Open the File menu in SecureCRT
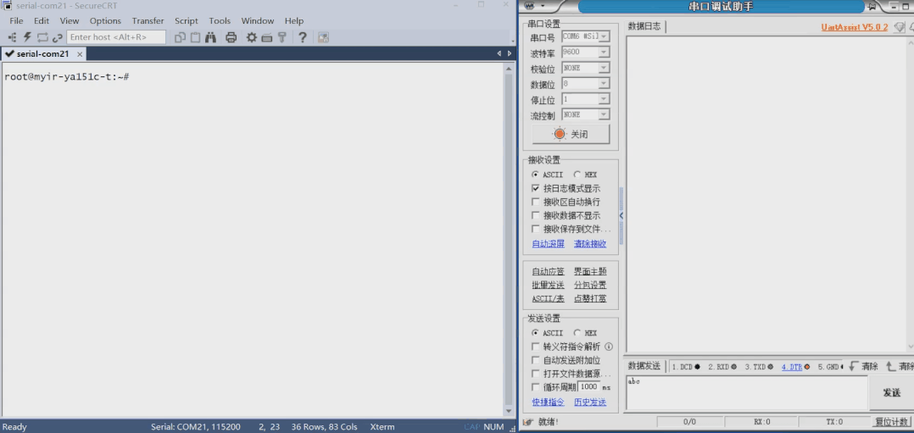This screenshot has height=433, width=914. click(16, 21)
